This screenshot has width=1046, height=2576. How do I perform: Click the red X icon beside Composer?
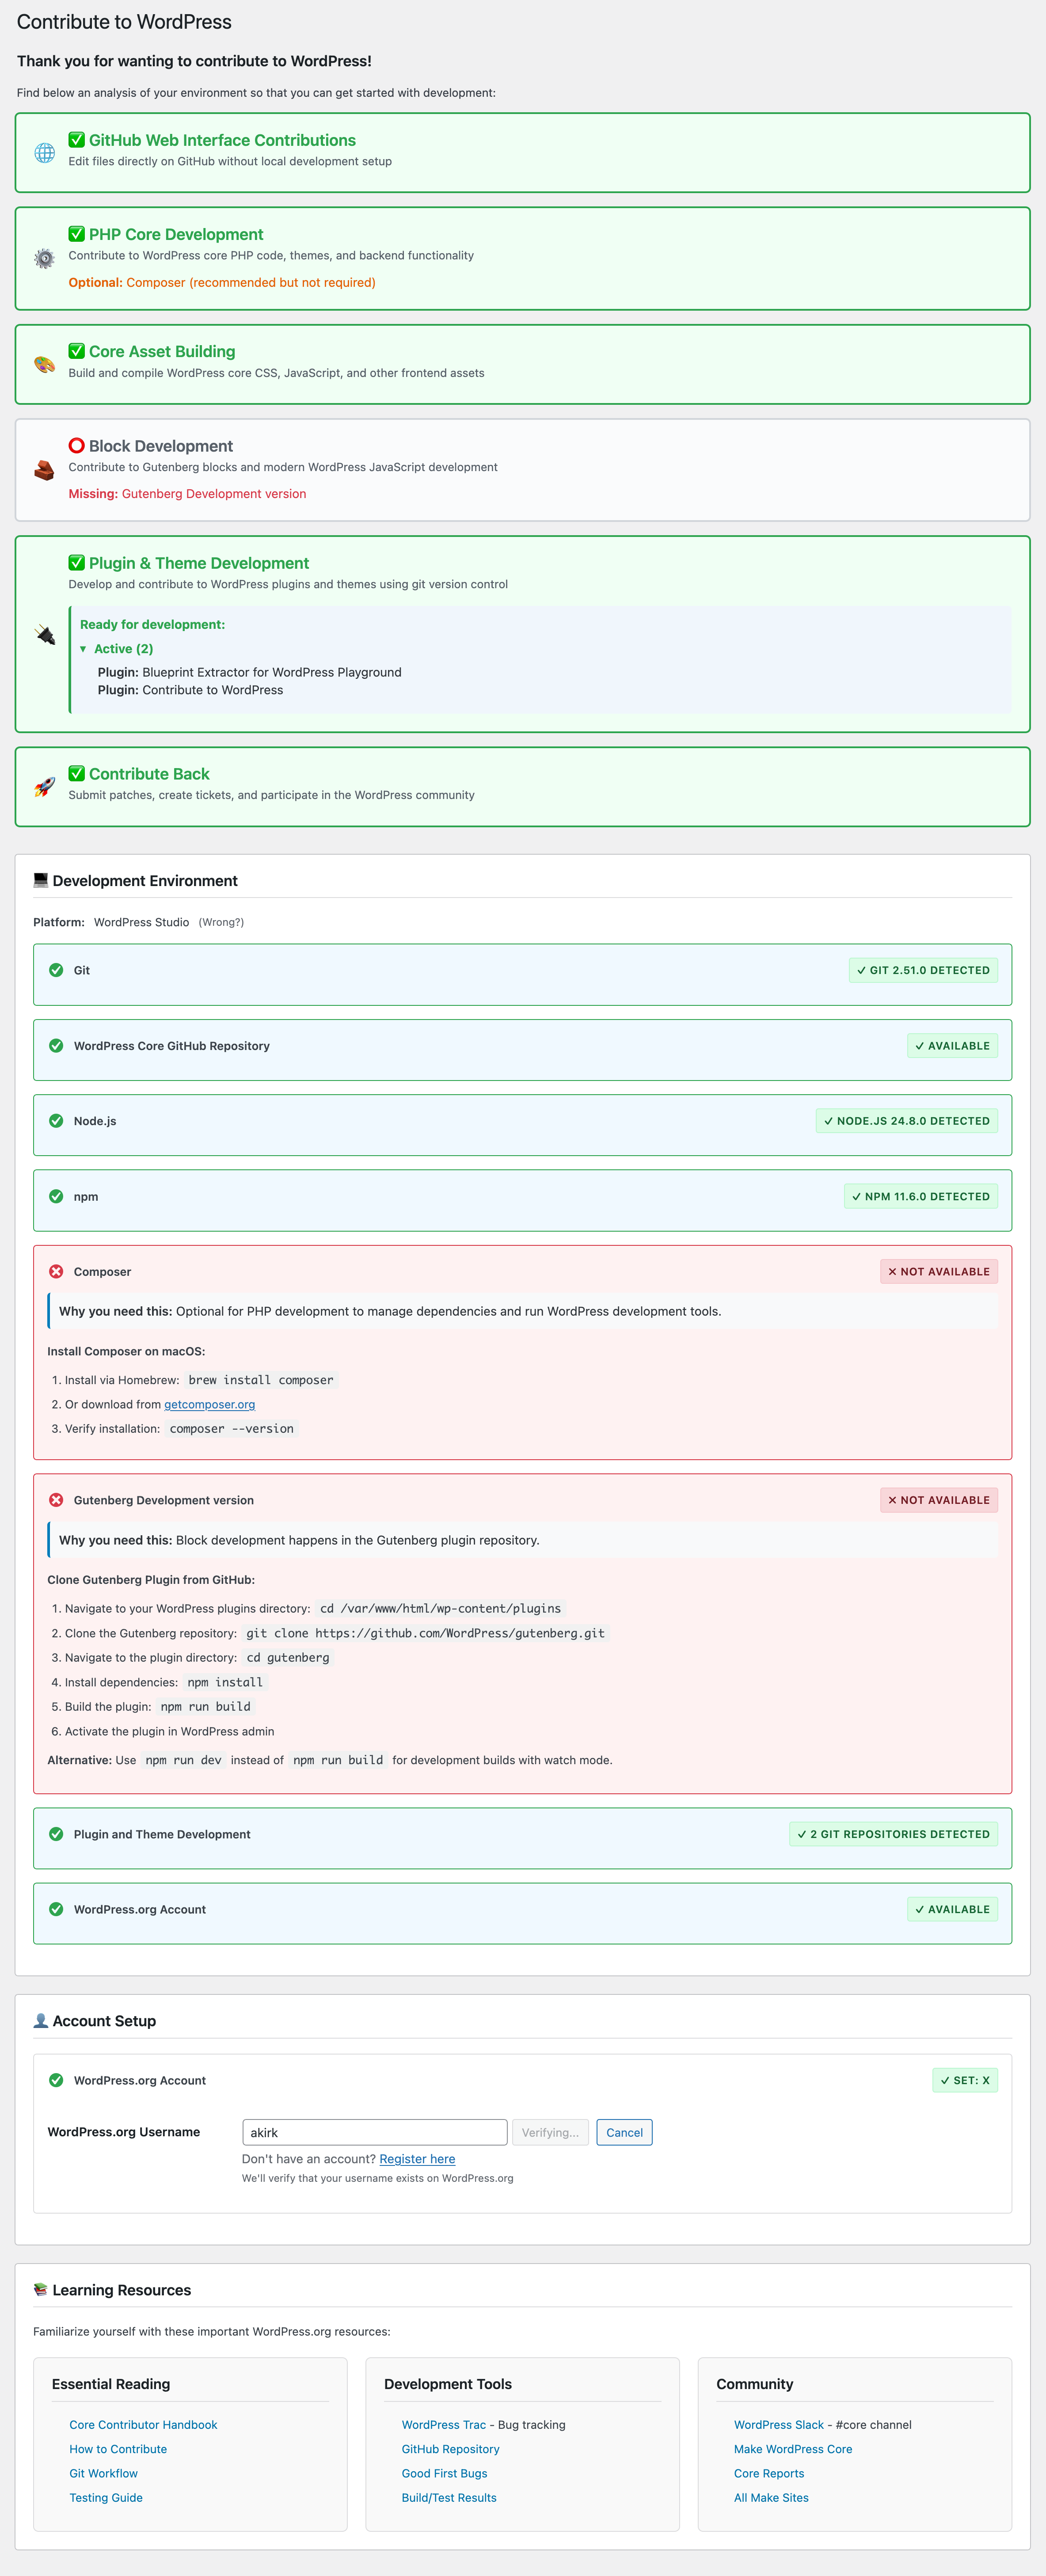[56, 1272]
